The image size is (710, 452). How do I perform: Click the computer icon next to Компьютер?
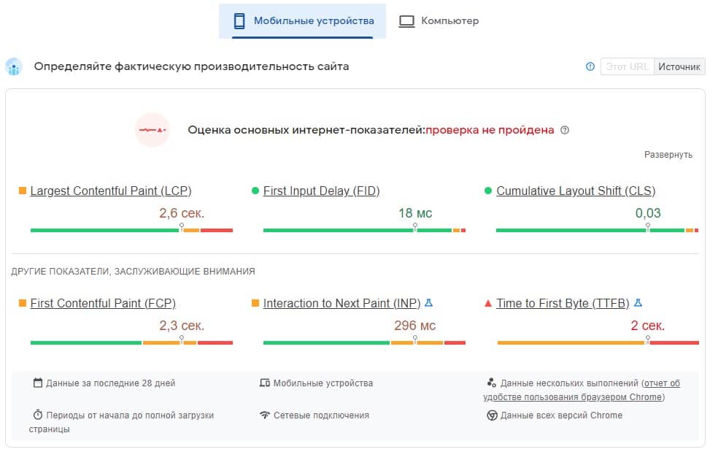pos(406,21)
